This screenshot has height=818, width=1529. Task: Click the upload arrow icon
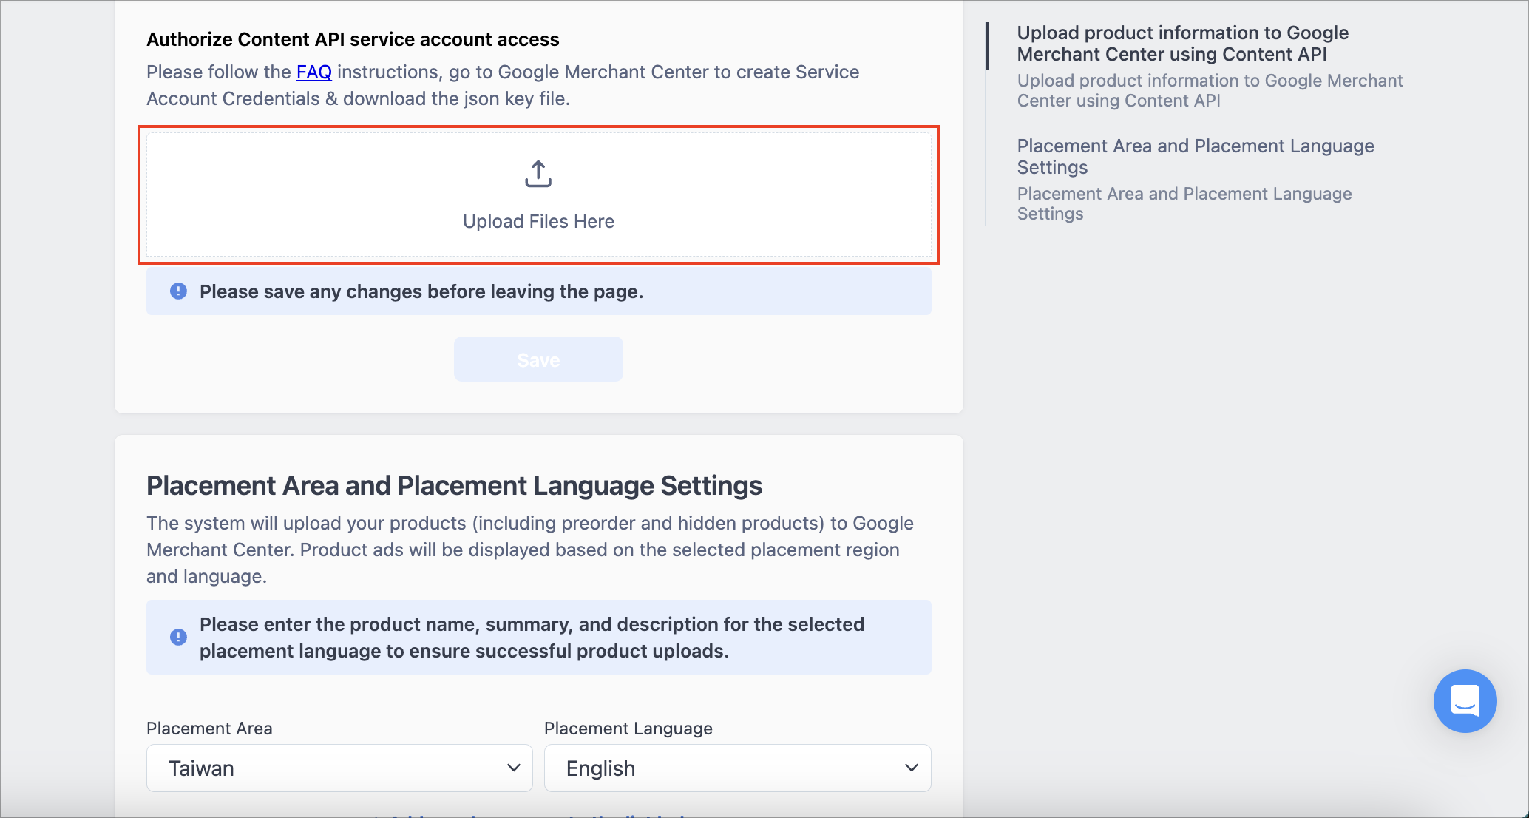click(x=538, y=174)
